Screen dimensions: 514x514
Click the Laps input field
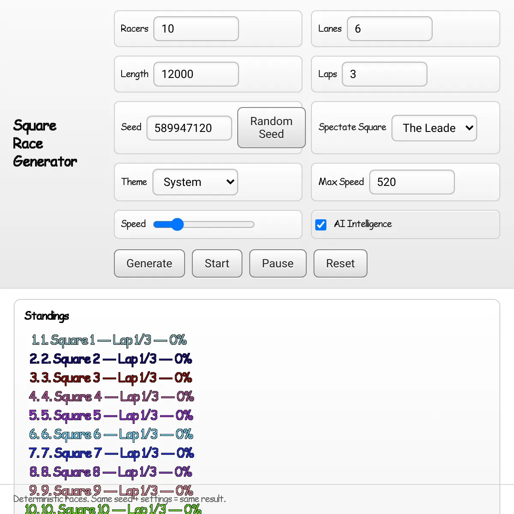[384, 74]
